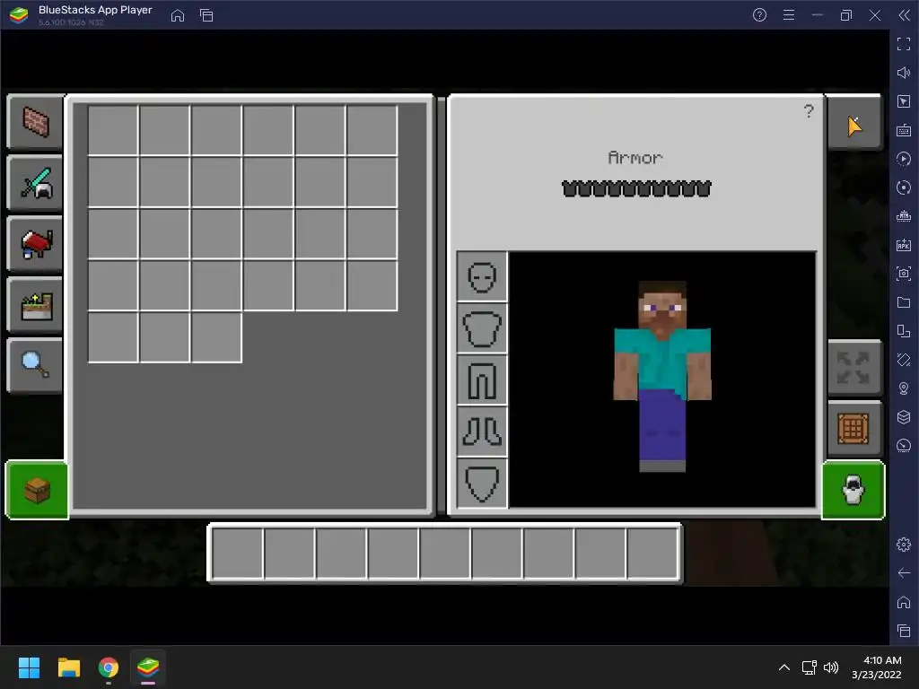The height and width of the screenshot is (689, 919).
Task: Click the BlueStacks rotate circle icon
Action: click(x=904, y=188)
